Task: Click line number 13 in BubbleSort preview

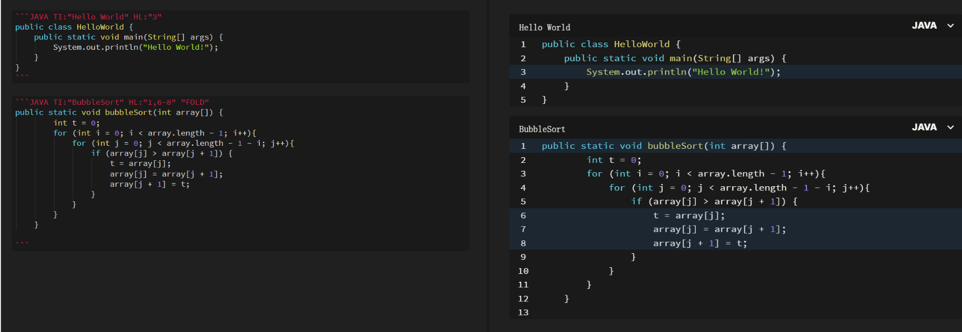Action: point(523,312)
